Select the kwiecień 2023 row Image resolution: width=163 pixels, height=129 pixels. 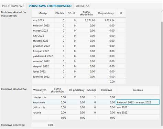[79, 25]
